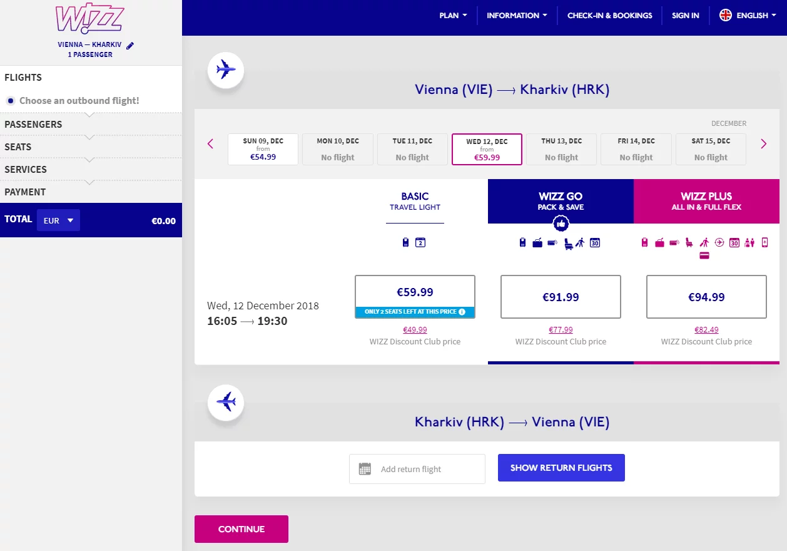Click SIGN IN in the top menu
Viewport: 787px width, 551px height.
pyautogui.click(x=685, y=16)
